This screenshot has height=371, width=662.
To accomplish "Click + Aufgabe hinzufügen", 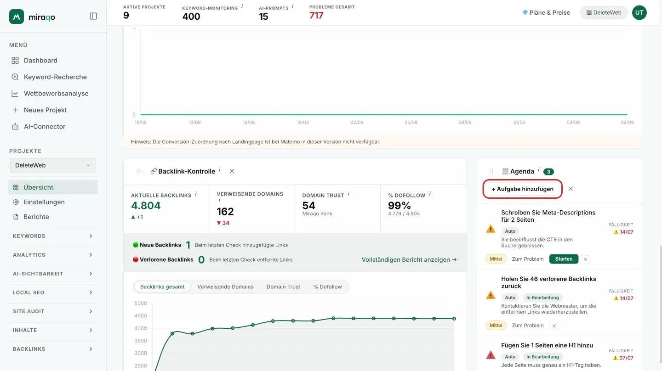I will [523, 189].
